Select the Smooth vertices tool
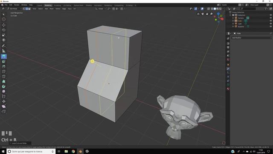The height and width of the screenshot is (154, 273). [x=4, y=91]
